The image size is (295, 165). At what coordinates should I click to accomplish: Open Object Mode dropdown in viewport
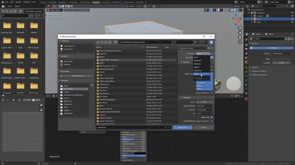(55, 10)
